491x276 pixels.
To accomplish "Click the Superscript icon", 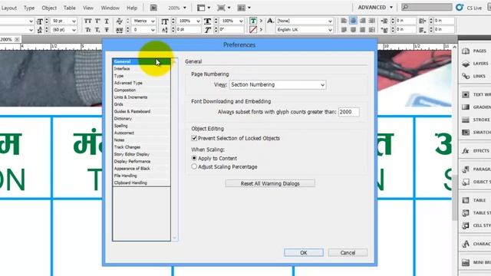I will [97, 21].
